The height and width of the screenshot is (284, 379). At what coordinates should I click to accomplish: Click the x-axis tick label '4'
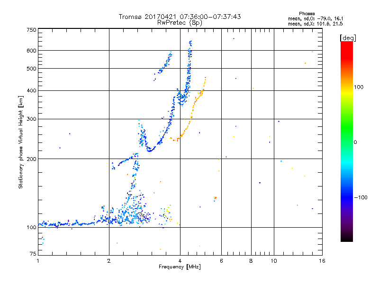[x=180, y=261]
